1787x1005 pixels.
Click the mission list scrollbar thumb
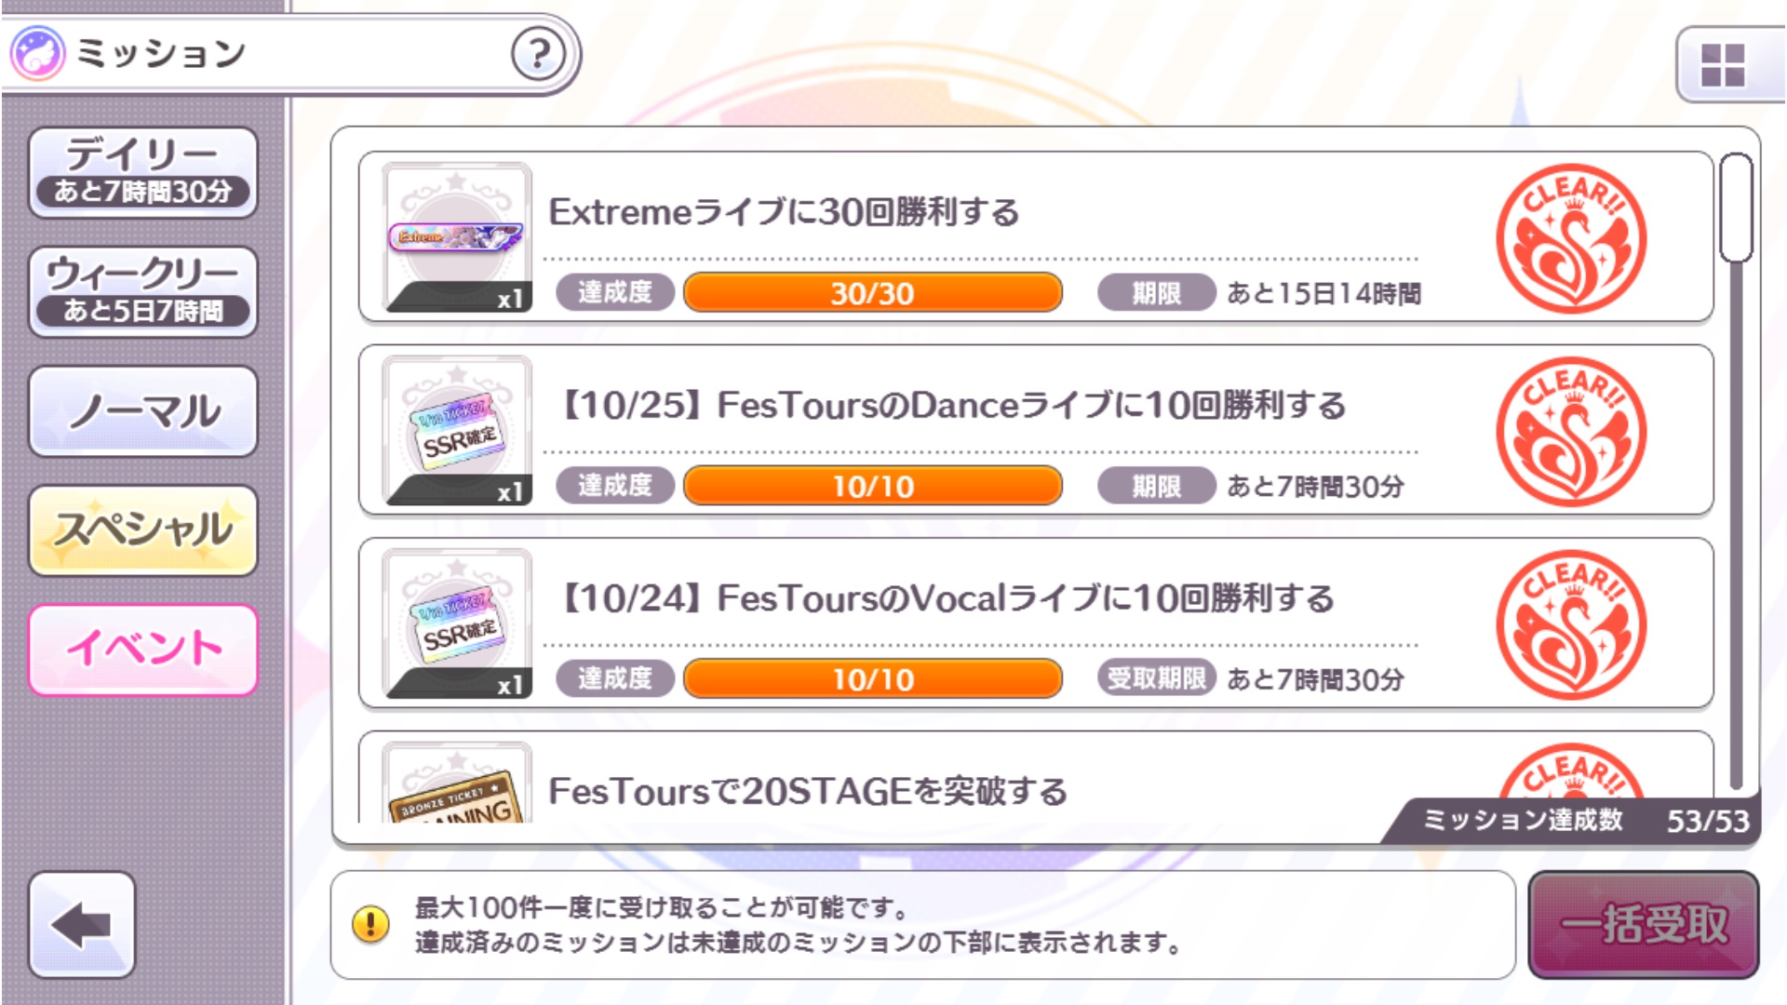(1736, 208)
